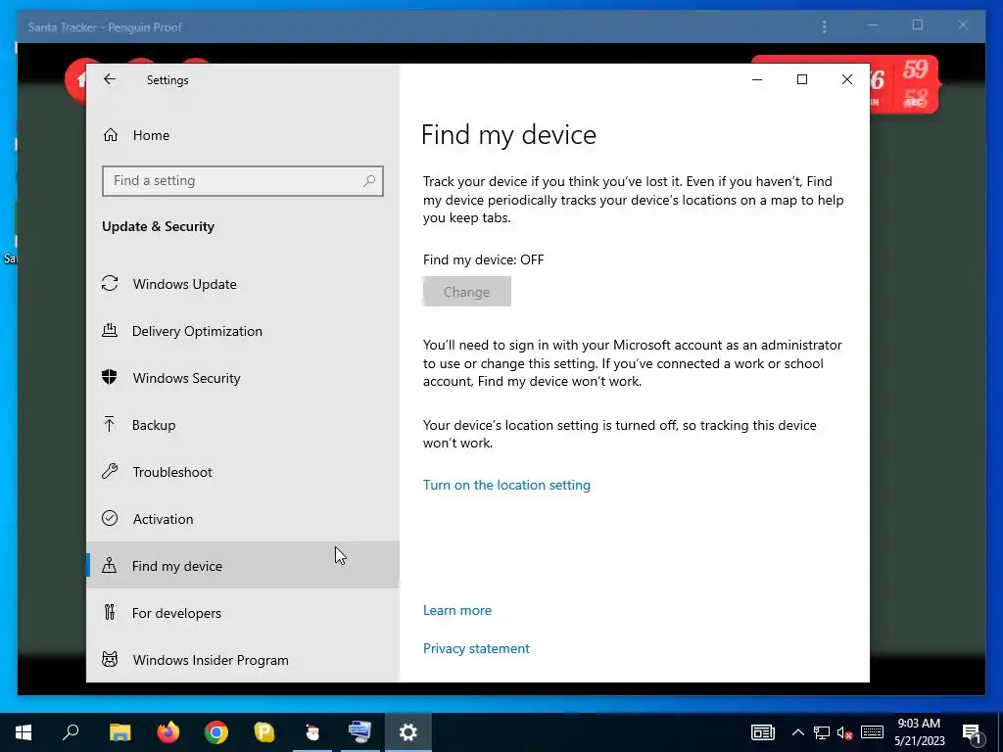Open Windows Insider Program section

pyautogui.click(x=243, y=659)
